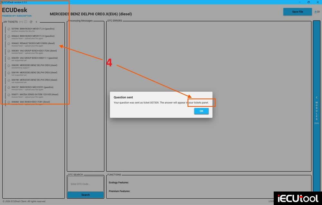Click the DTC Search button

pos(86,195)
